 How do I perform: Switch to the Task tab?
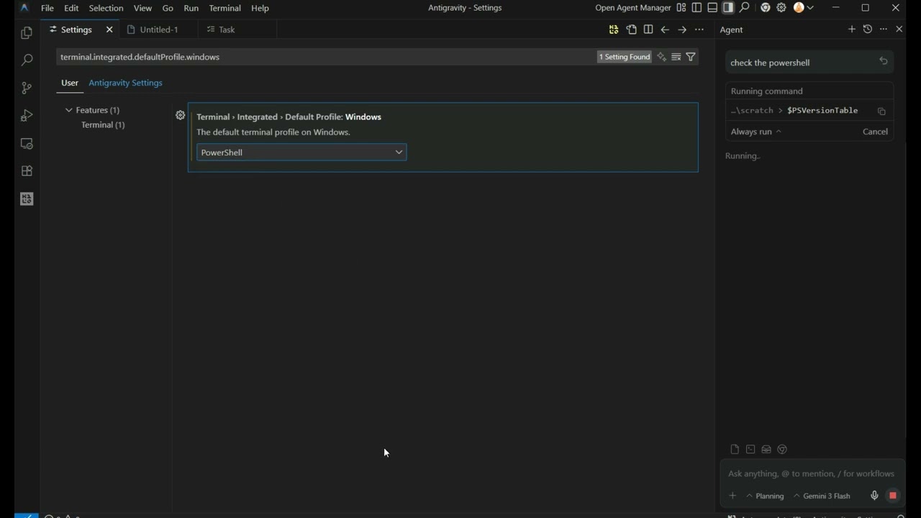227,29
